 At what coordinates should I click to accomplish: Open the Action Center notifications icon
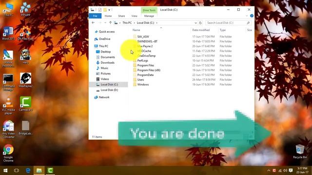(291, 171)
